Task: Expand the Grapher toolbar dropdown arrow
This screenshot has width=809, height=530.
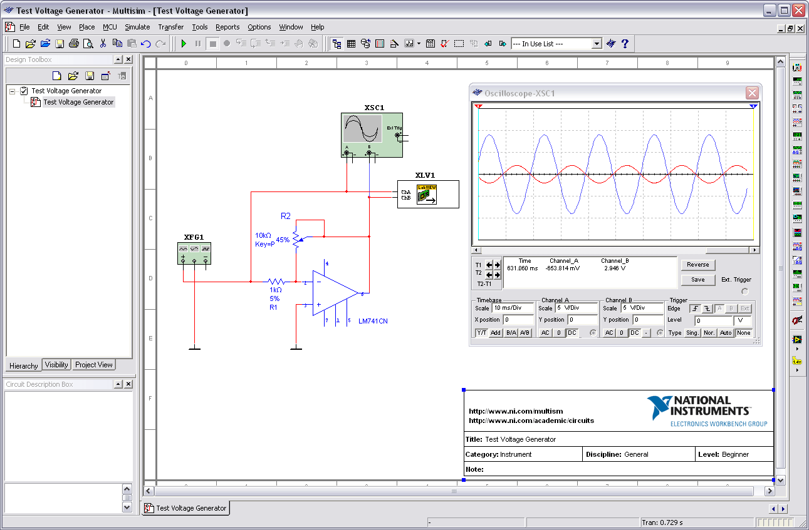Action: click(419, 44)
